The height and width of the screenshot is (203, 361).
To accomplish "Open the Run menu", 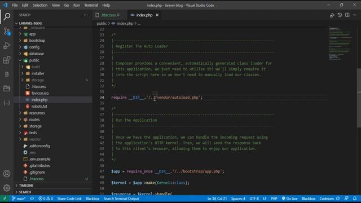I will click(77, 5).
